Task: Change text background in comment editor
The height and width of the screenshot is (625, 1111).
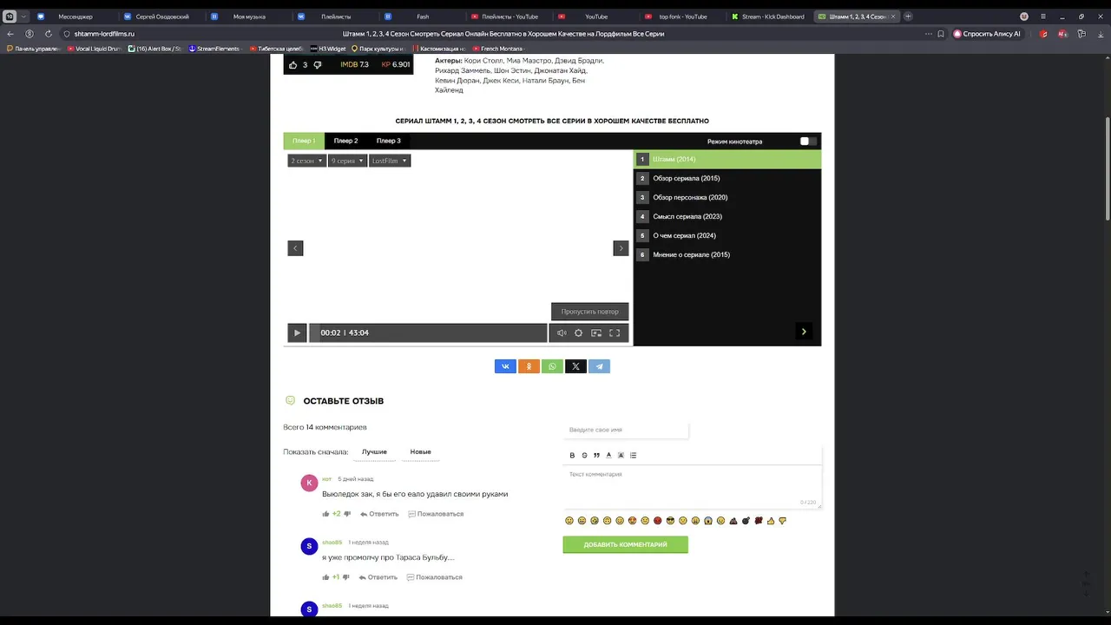Action: 621,455
